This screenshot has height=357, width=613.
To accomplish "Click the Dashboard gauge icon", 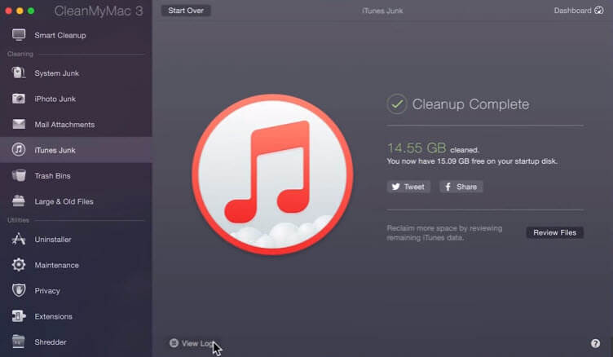I will click(x=599, y=10).
